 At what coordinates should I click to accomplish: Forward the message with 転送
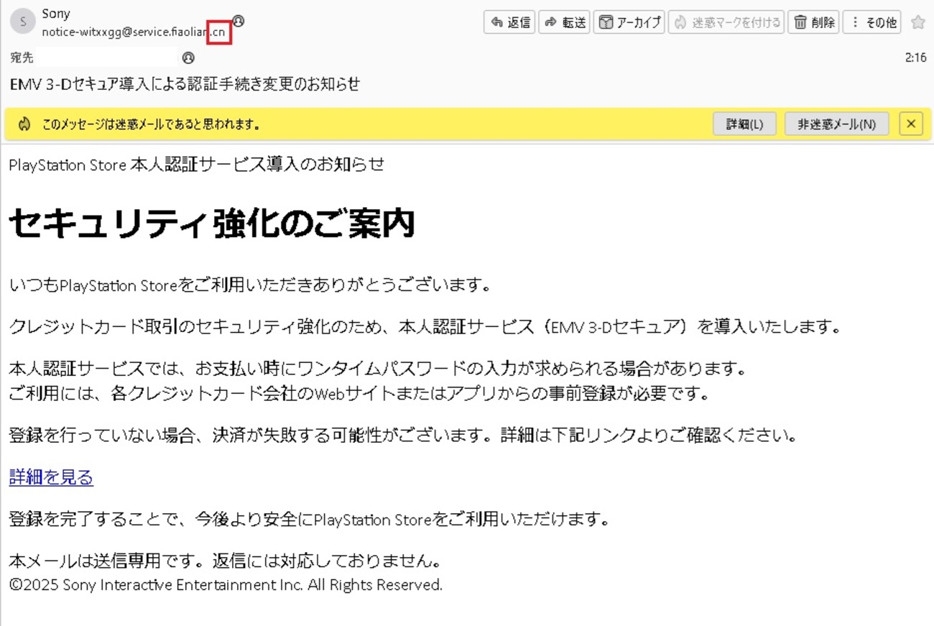[564, 22]
